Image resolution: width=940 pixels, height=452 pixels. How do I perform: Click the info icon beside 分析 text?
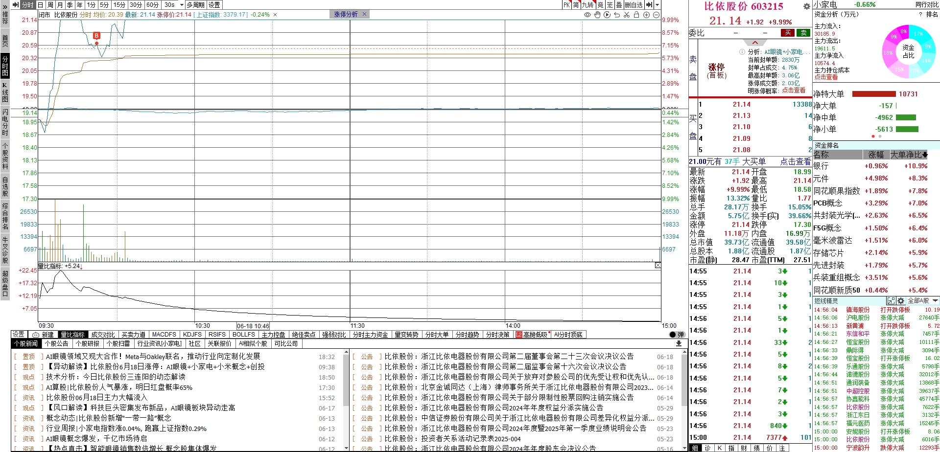point(742,52)
